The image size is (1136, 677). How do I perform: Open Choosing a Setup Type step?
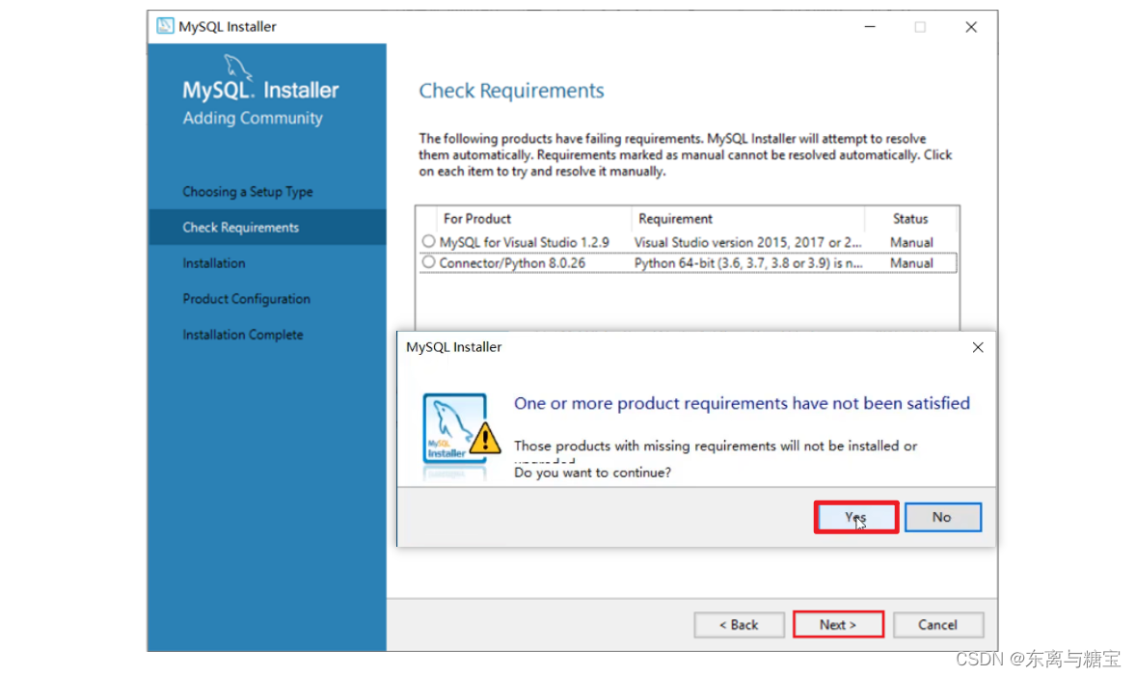248,191
